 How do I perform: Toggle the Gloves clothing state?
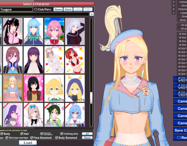(x=182, y=6)
